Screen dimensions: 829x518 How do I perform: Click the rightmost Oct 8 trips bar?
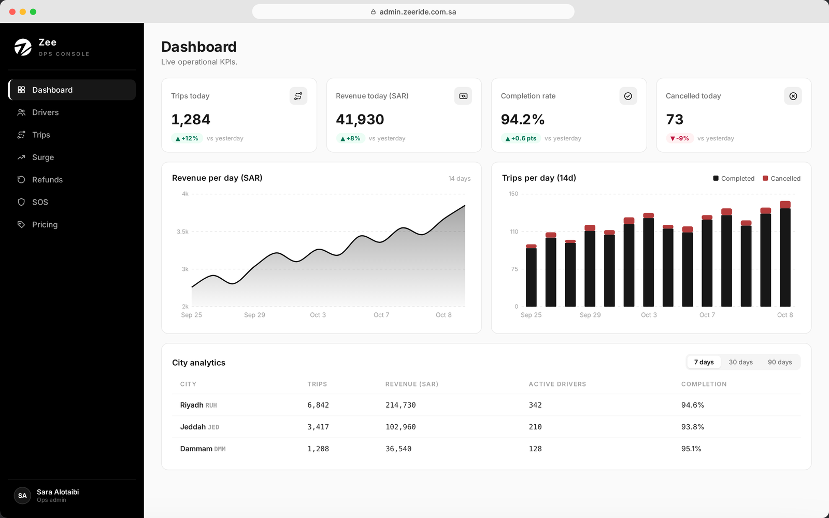[x=785, y=254]
